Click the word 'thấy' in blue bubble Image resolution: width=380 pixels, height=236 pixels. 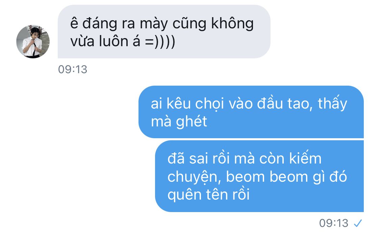[332, 104]
